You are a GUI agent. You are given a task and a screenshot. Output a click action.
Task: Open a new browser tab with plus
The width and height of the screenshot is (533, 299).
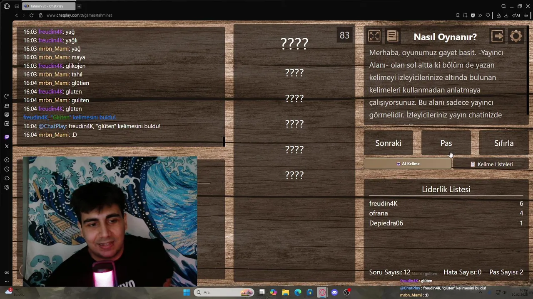coord(79,6)
